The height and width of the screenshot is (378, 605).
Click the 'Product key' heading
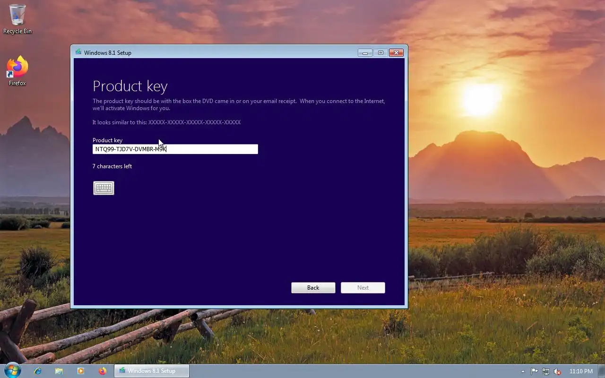coord(130,86)
